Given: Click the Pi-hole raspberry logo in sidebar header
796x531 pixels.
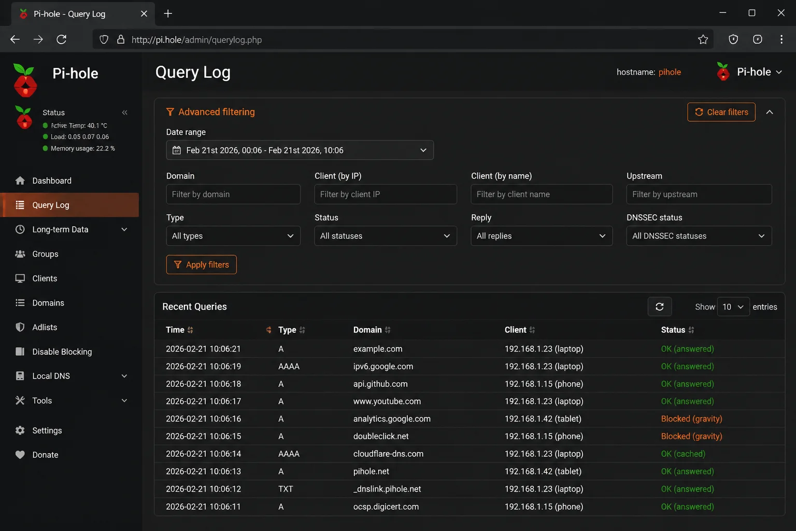Looking at the screenshot, I should (25, 80).
